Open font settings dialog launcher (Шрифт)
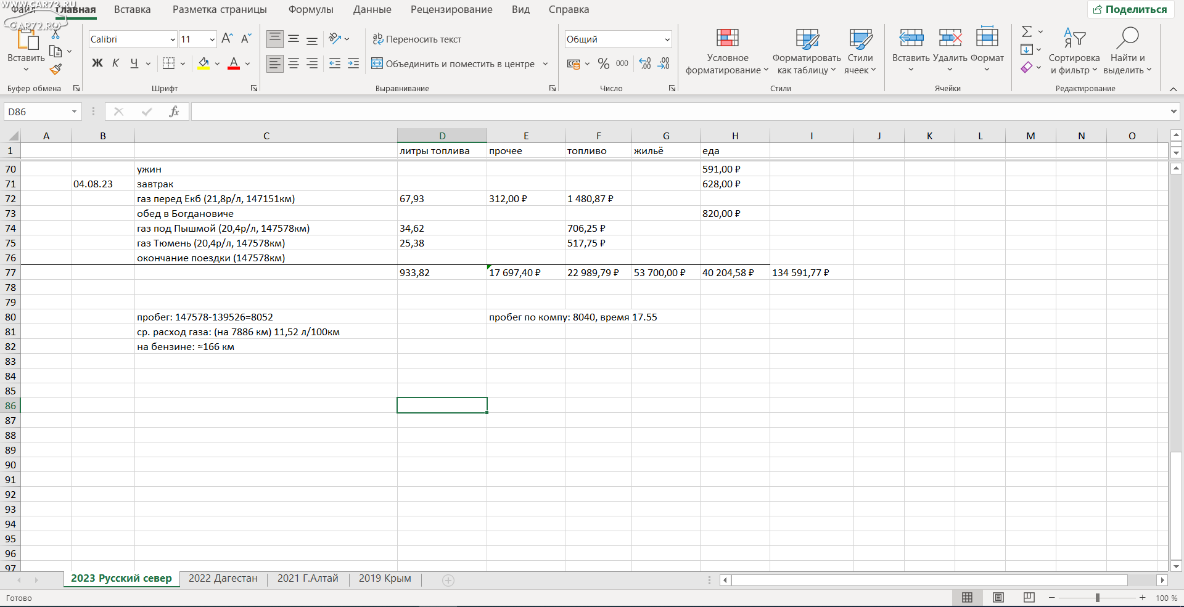1184x607 pixels. [254, 89]
